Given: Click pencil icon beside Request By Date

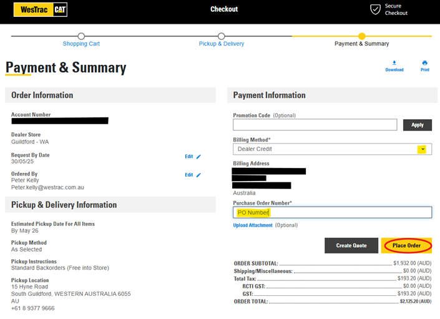Looking at the screenshot, I should pyautogui.click(x=198, y=157).
